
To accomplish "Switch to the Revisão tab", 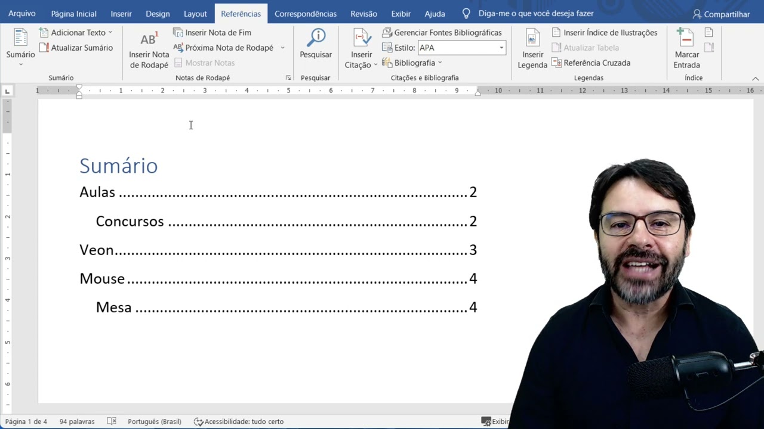I will pyautogui.click(x=363, y=14).
